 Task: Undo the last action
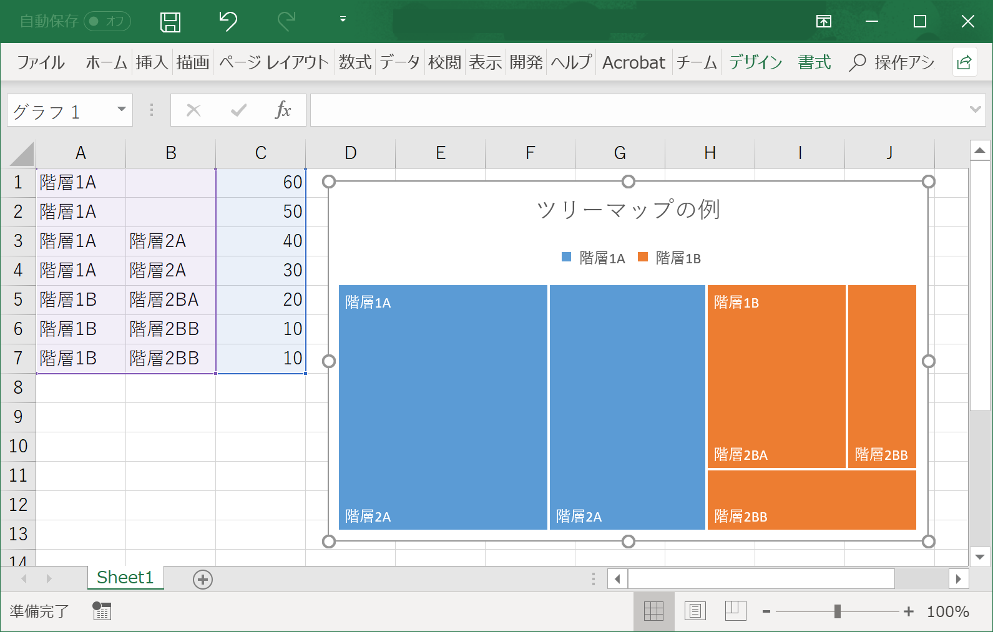coord(228,21)
